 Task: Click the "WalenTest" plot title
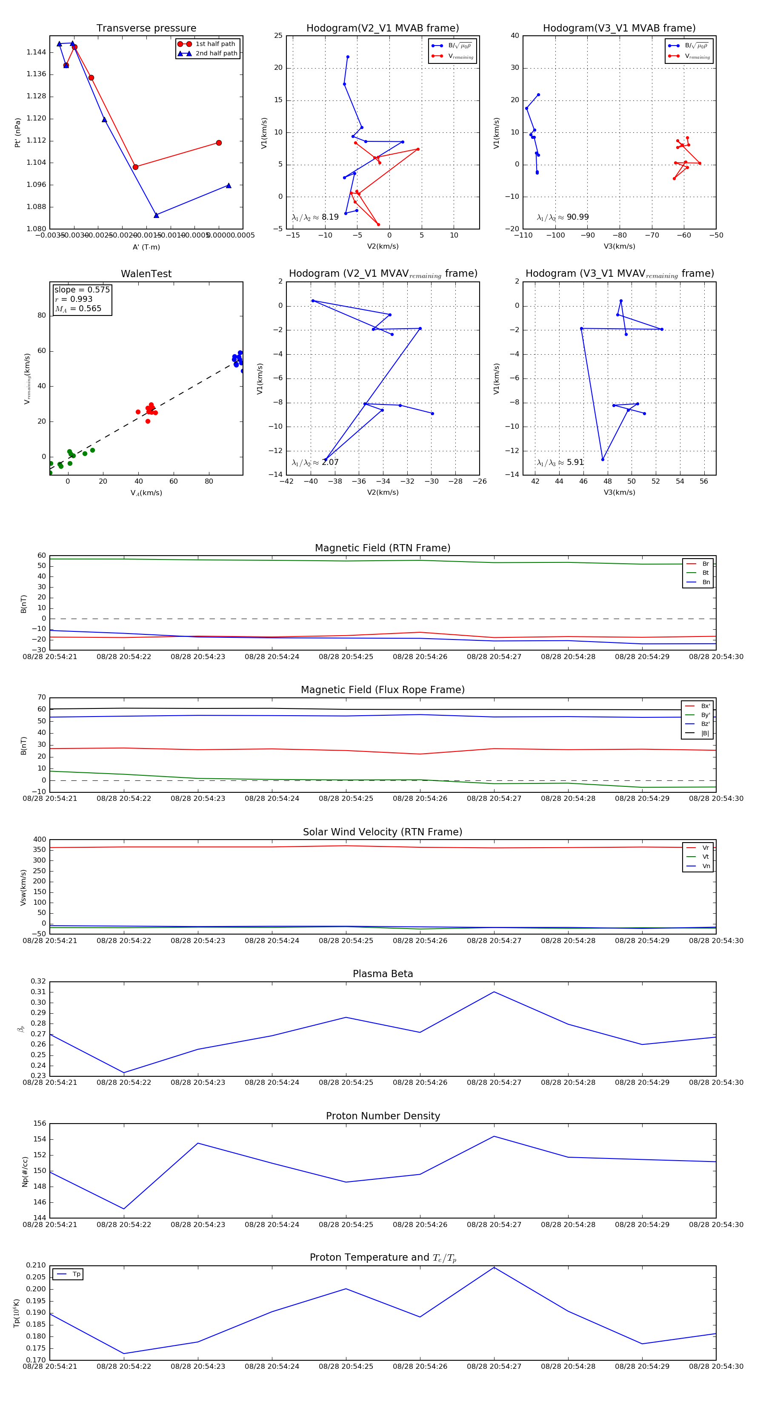coord(146,274)
